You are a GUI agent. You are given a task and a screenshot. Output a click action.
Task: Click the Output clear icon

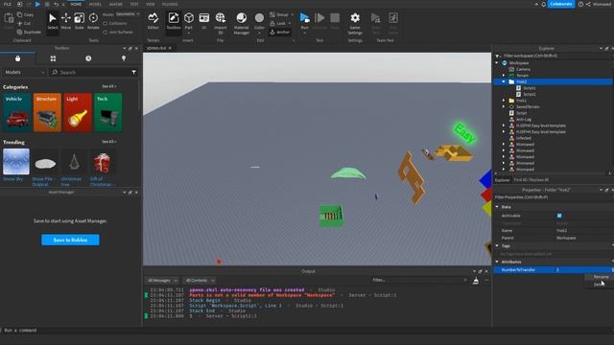pyautogui.click(x=476, y=281)
